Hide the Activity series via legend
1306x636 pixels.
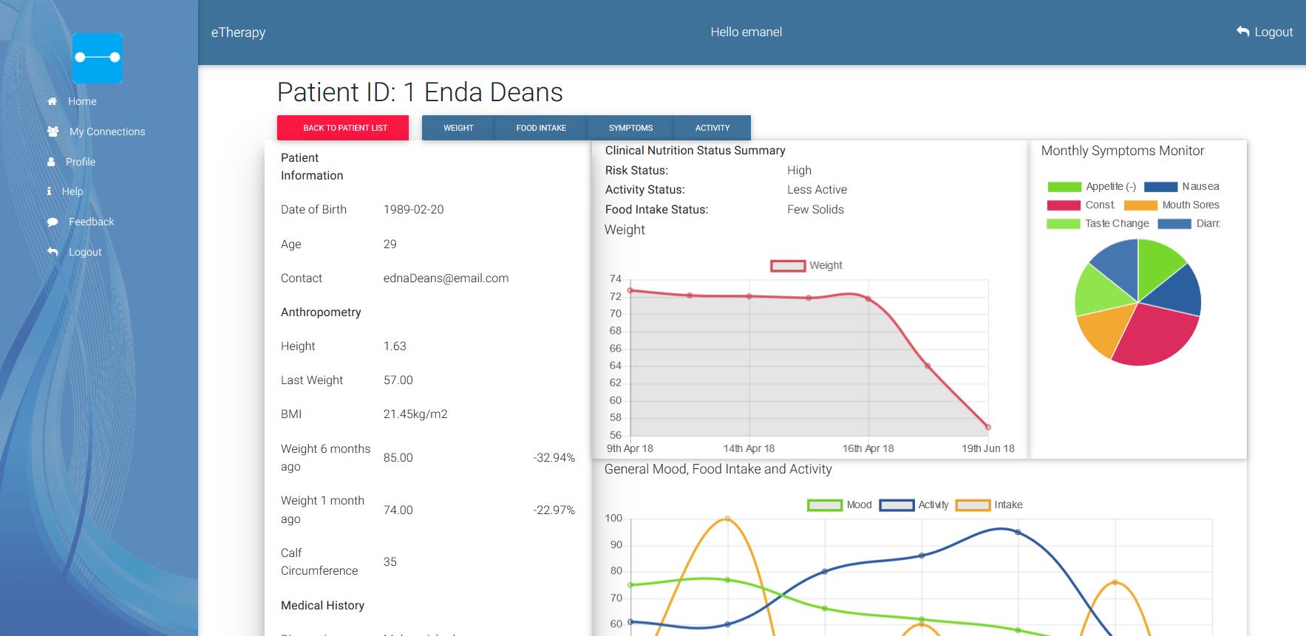[x=897, y=505]
